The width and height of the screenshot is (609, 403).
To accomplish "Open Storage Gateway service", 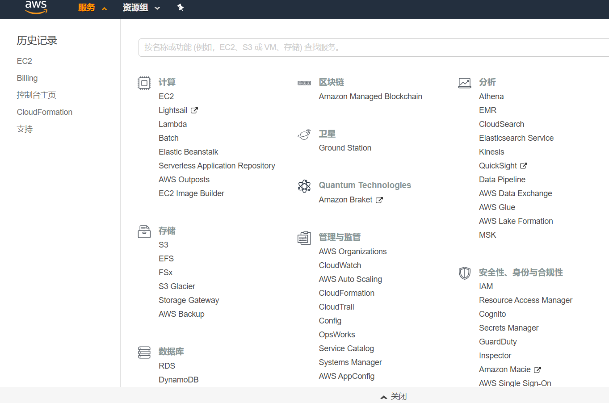I will pos(189,300).
